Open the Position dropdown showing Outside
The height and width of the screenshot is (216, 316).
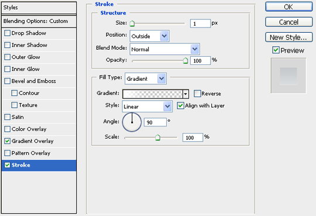coord(150,36)
